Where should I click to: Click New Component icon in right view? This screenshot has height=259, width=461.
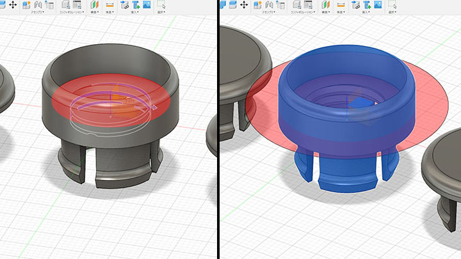(x=257, y=4)
